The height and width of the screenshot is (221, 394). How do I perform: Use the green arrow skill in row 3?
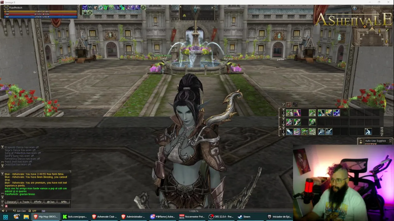point(312,113)
